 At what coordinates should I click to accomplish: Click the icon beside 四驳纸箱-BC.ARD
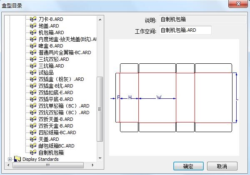click(x=33, y=132)
